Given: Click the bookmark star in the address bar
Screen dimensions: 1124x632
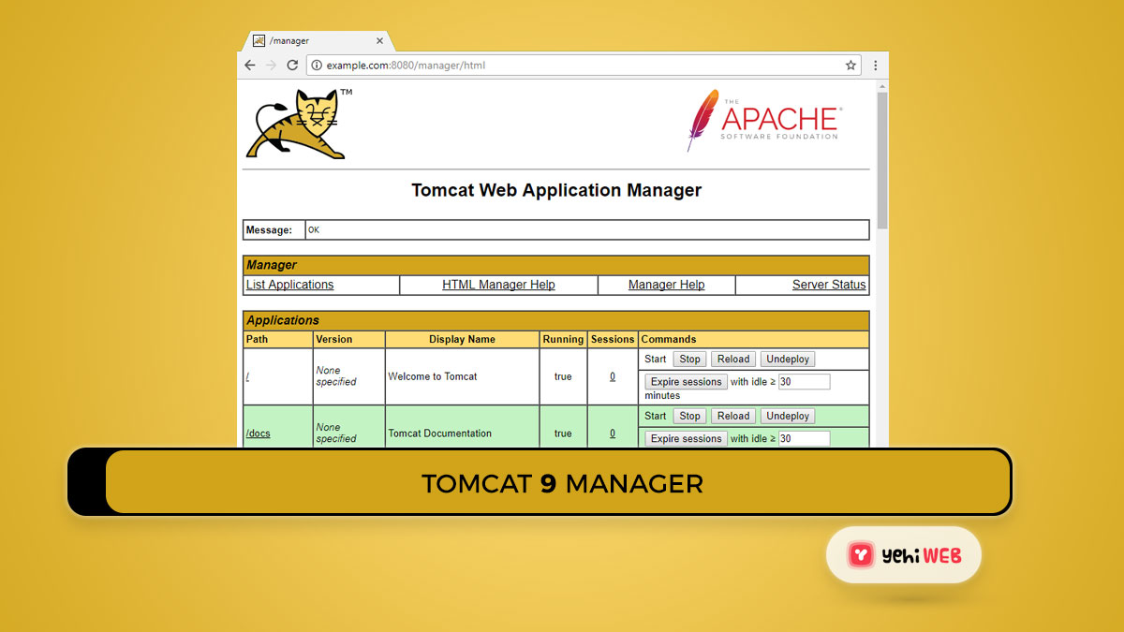Looking at the screenshot, I should (x=850, y=65).
